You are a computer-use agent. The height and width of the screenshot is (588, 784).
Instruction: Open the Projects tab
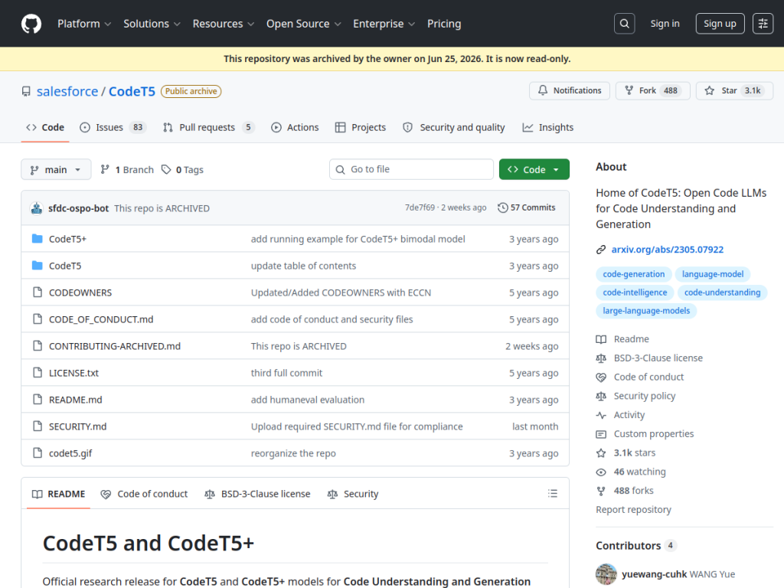pyautogui.click(x=361, y=128)
